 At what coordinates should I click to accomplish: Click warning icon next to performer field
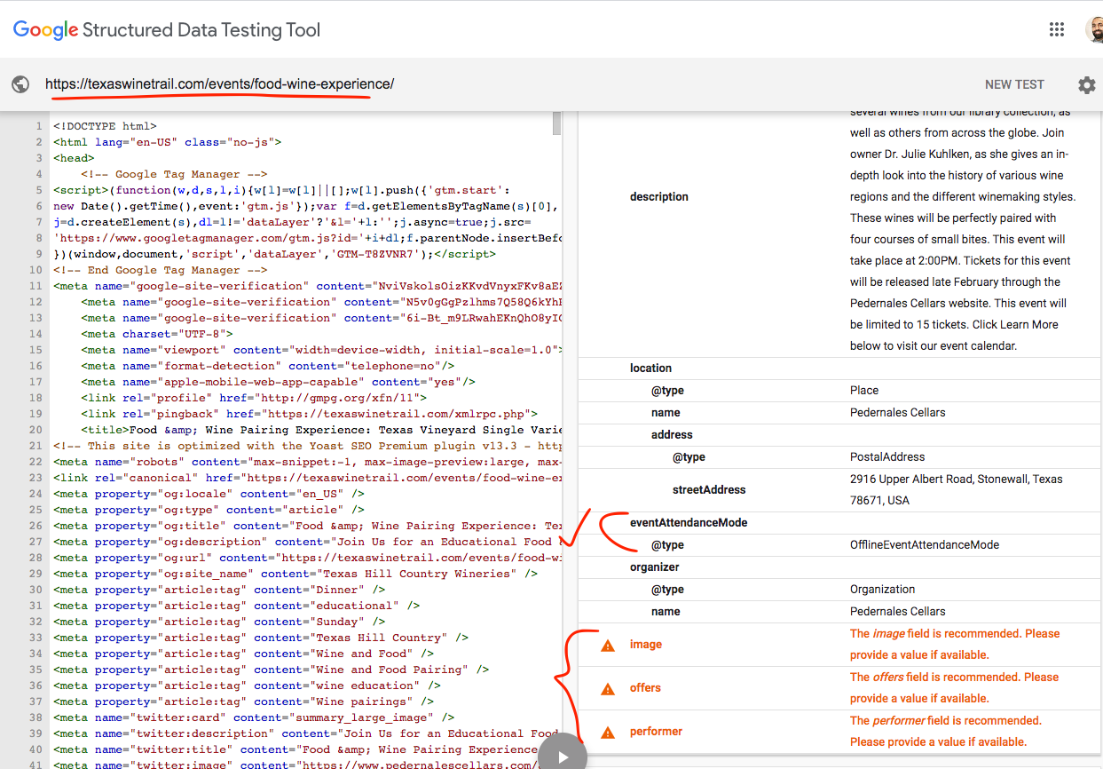click(x=608, y=733)
